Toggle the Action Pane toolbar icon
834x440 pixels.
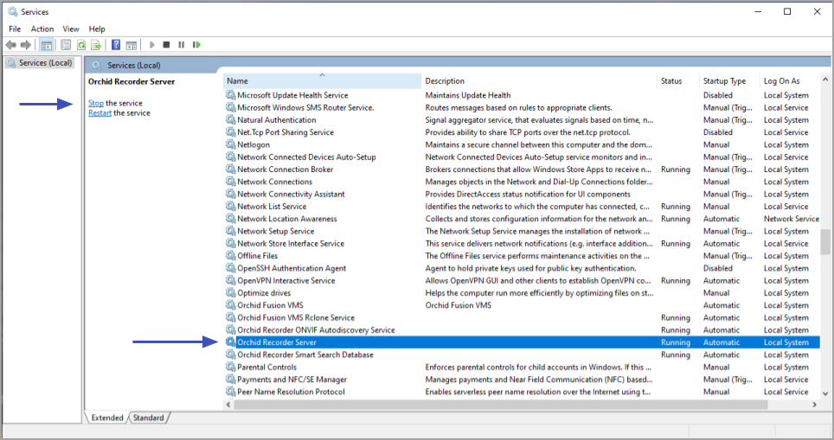click(x=132, y=45)
